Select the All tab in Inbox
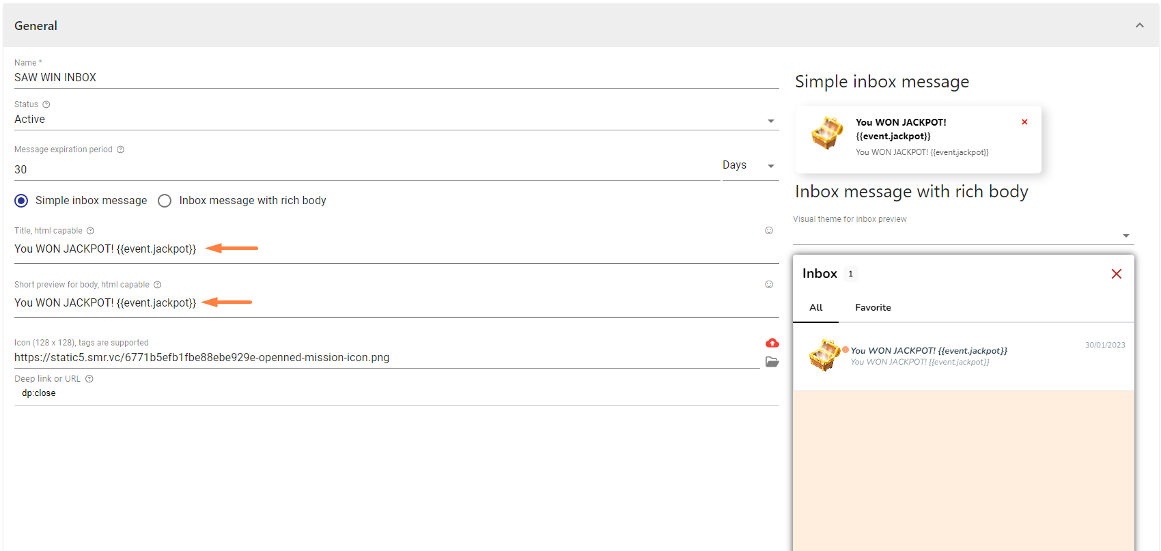Viewport: 1161px width, 551px height. [x=815, y=308]
